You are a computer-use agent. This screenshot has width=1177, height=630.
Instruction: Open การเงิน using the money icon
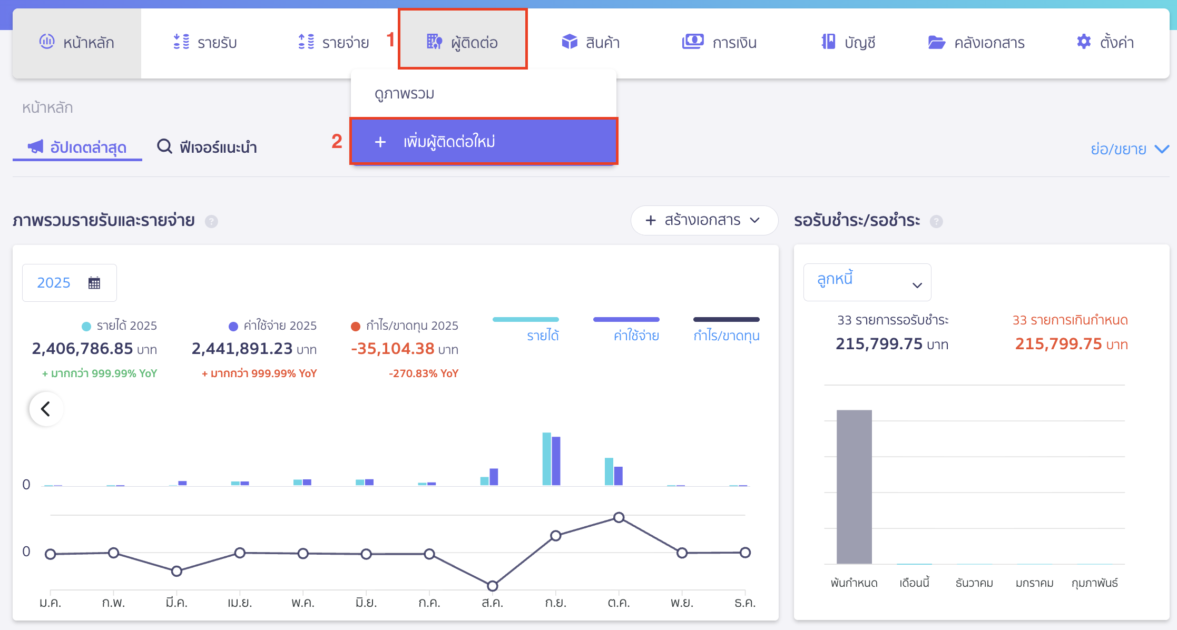pos(693,42)
